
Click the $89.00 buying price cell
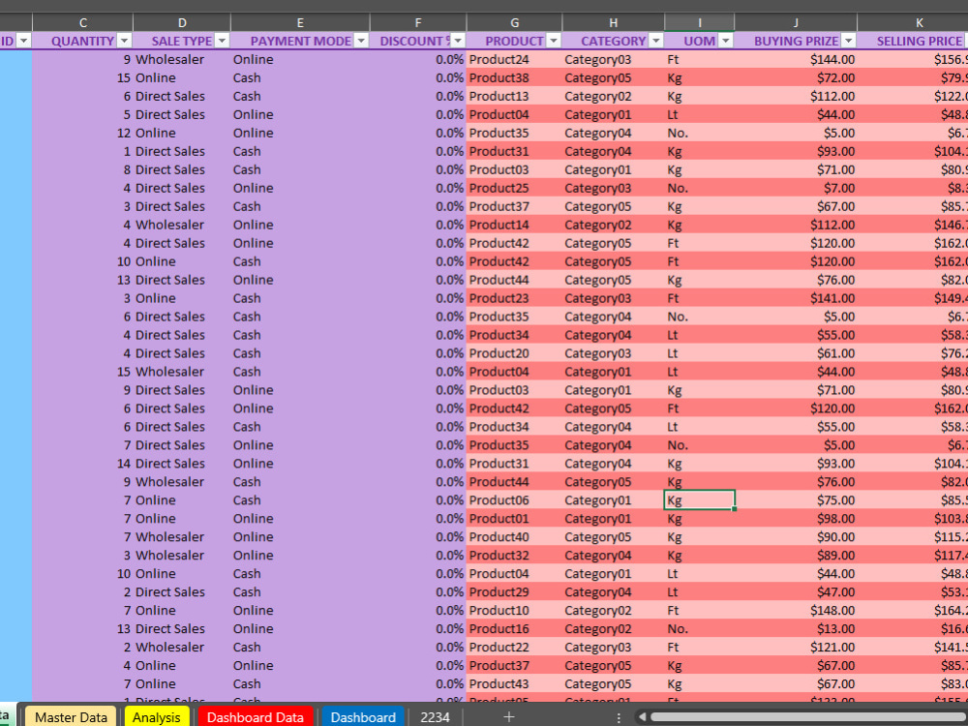tap(796, 555)
